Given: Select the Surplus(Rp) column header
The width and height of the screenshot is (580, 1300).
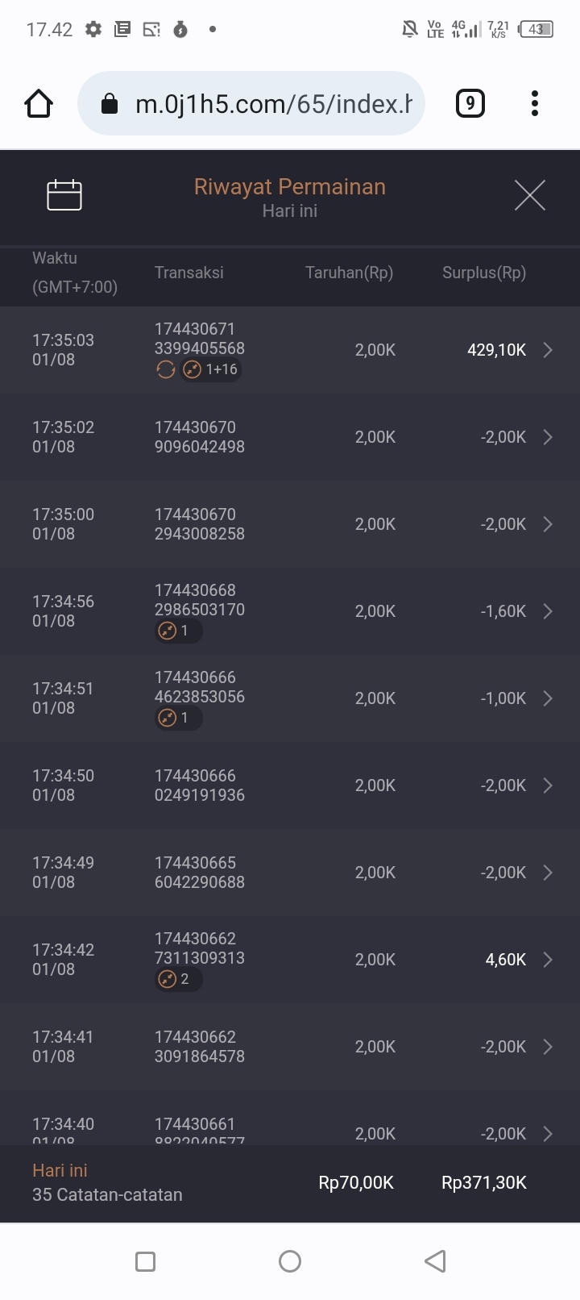Looking at the screenshot, I should (483, 273).
